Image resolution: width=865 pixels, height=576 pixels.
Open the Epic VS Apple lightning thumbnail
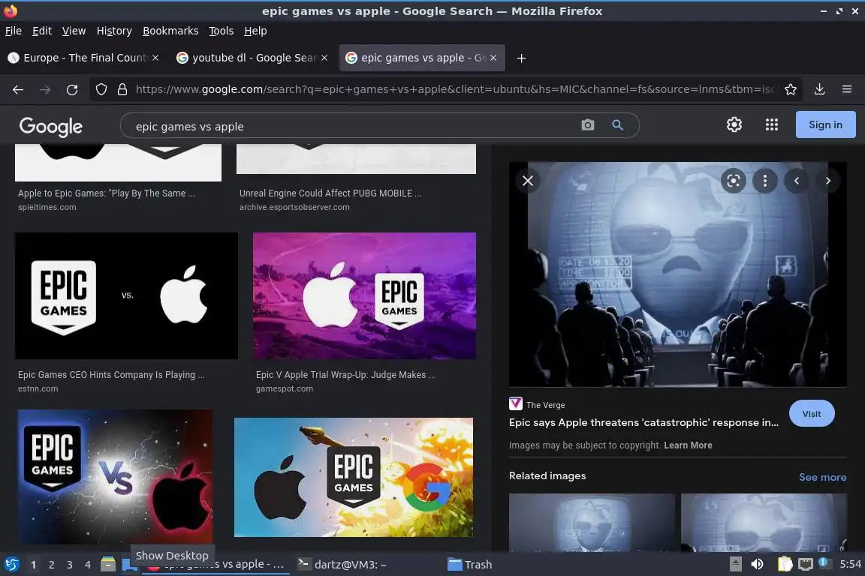point(115,477)
